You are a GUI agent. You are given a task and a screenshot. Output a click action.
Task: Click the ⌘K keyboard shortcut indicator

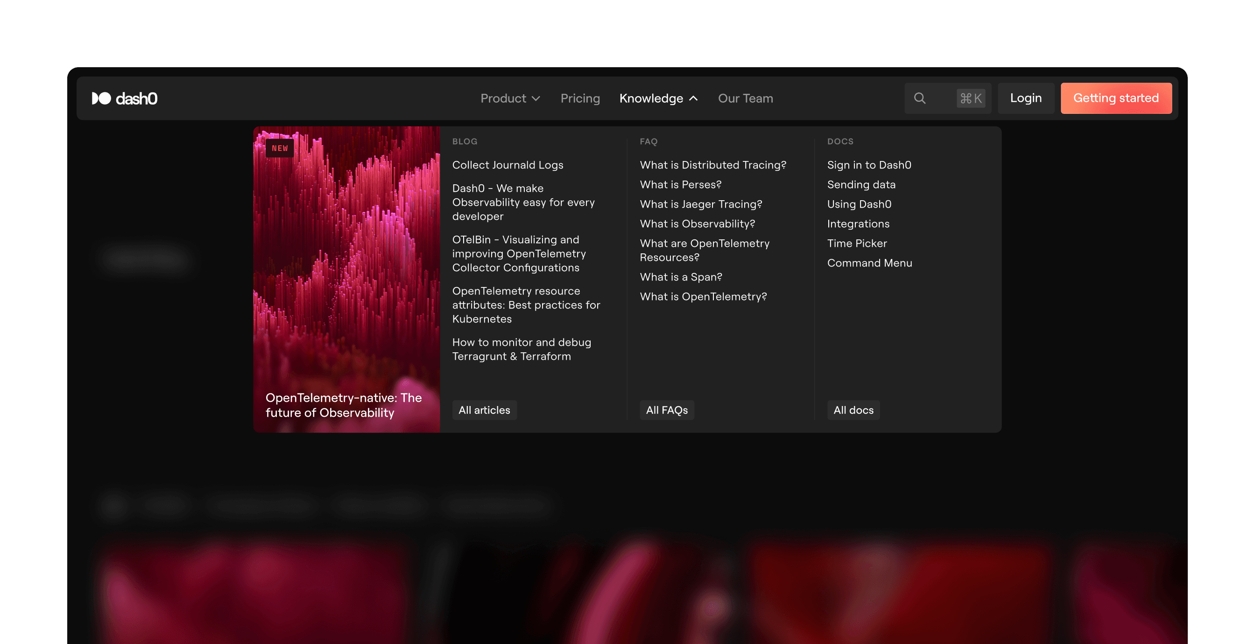pos(970,98)
